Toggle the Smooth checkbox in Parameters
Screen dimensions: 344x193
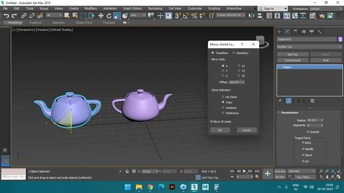[x=308, y=132]
